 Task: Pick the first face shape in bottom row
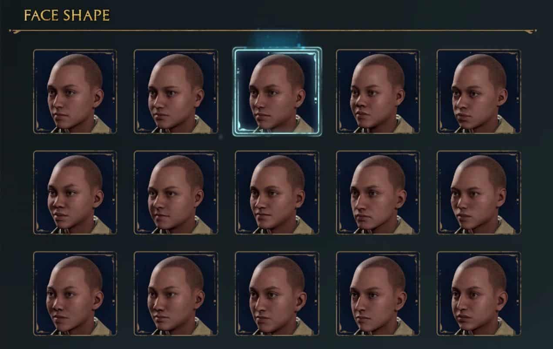point(75,294)
